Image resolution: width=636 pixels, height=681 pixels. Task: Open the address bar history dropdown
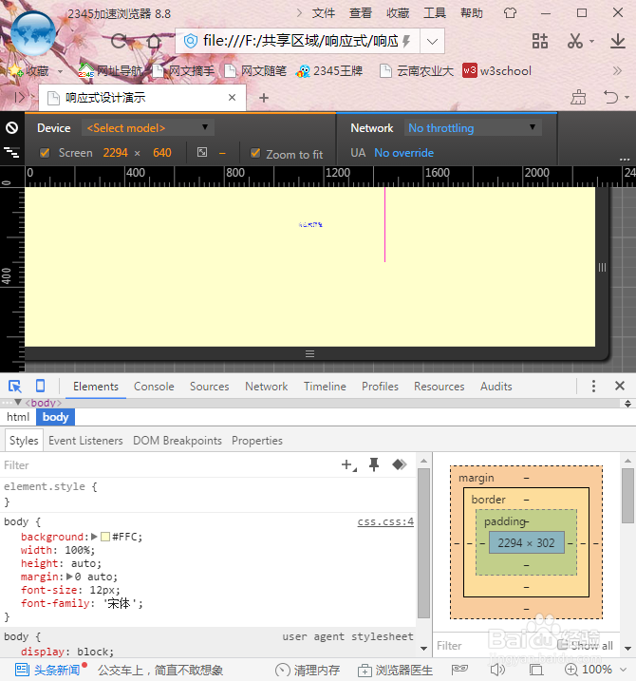click(432, 41)
